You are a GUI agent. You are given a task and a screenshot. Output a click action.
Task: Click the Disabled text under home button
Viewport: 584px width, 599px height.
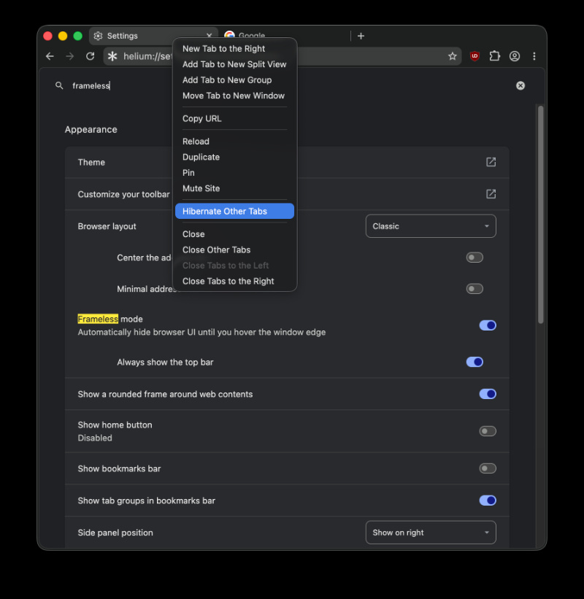95,438
